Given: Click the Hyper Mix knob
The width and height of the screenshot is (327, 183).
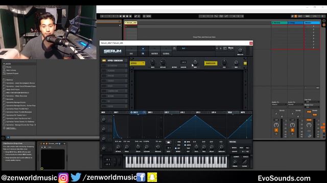Looking at the screenshot, I should [195, 62].
